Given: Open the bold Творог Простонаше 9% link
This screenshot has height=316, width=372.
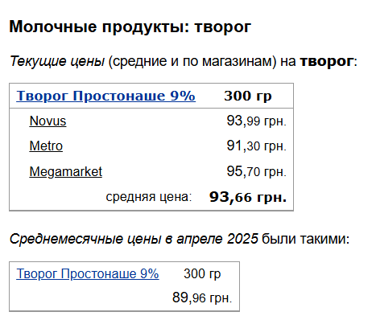Looking at the screenshot, I should 105,96.
